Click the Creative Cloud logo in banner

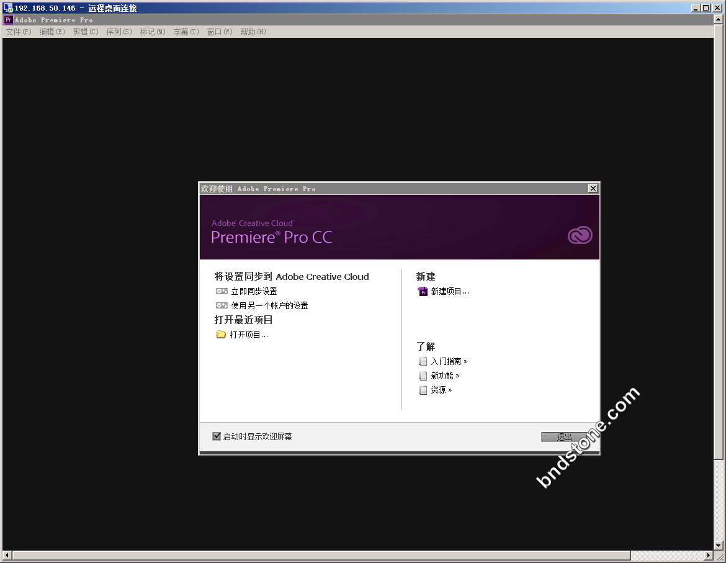(580, 235)
